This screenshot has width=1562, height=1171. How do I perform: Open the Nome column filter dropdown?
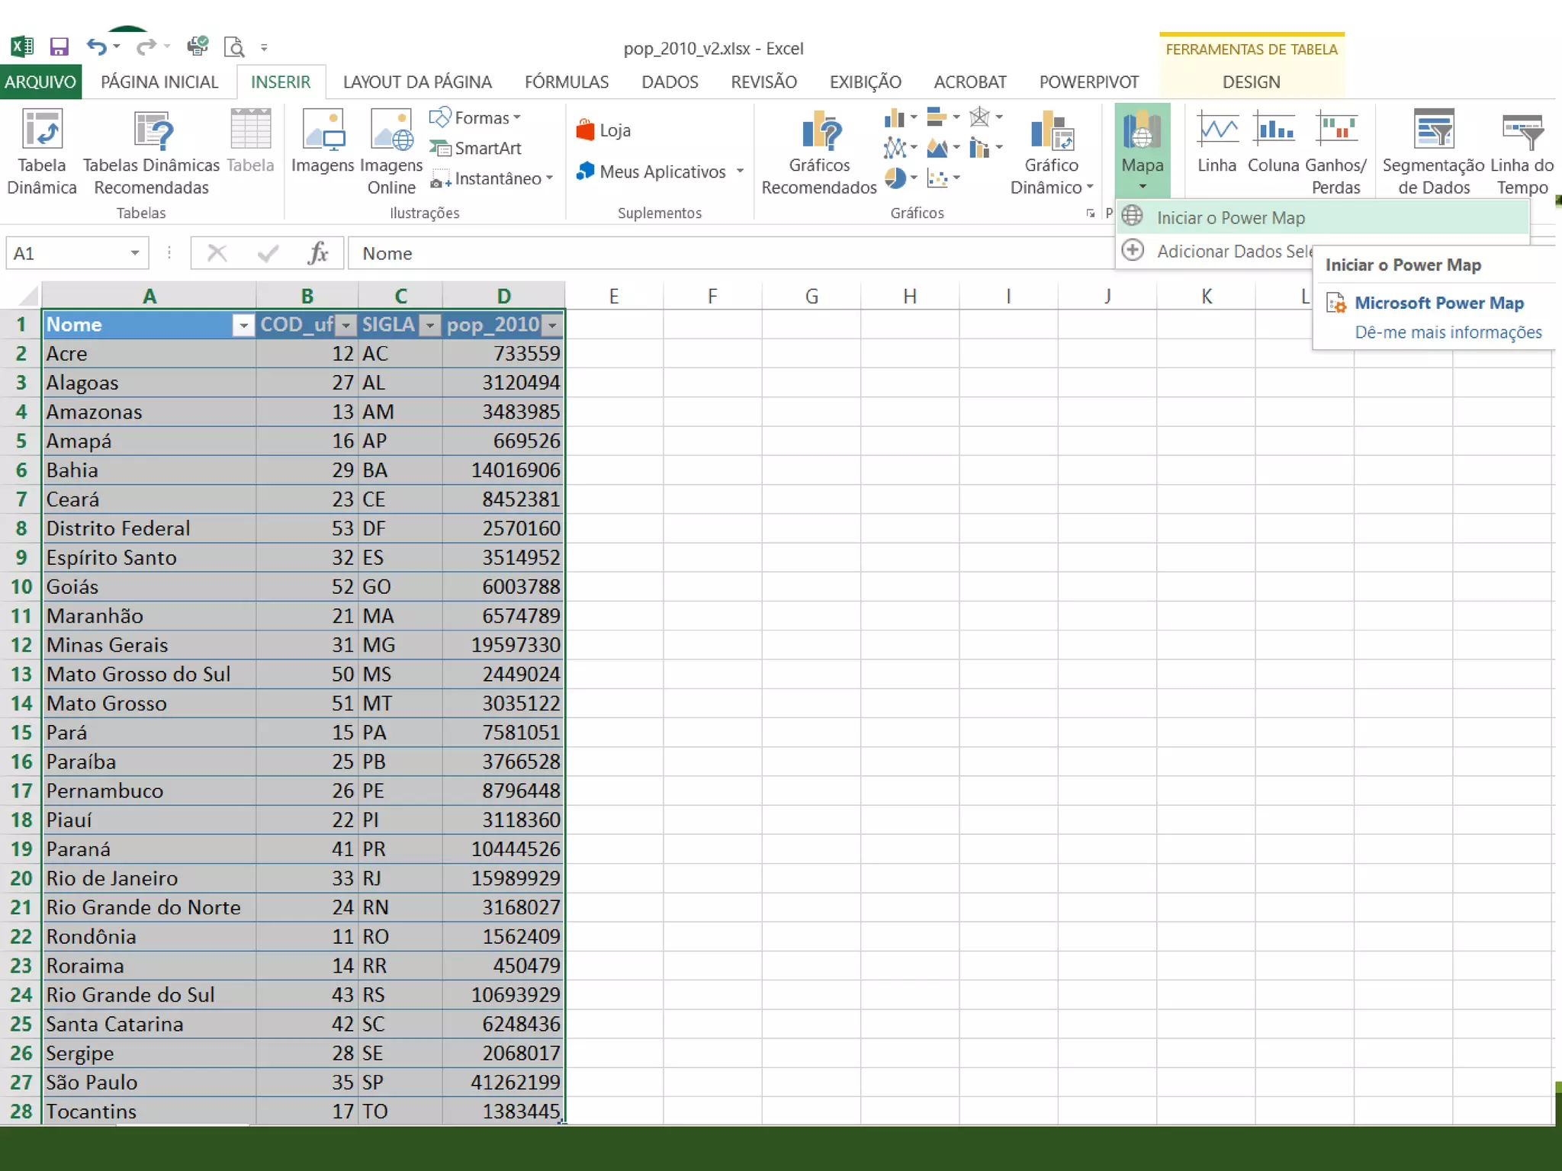[243, 326]
